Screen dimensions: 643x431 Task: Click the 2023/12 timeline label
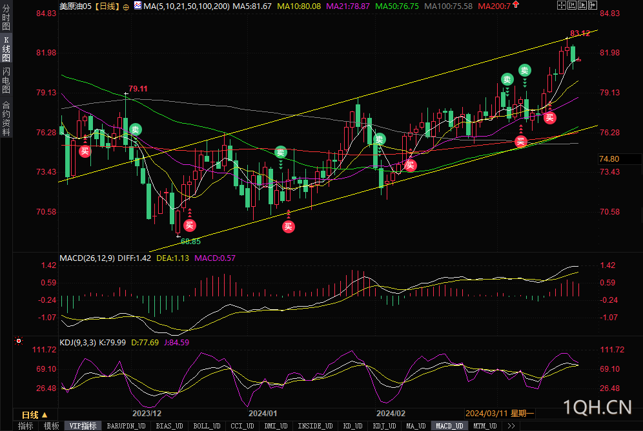(x=147, y=414)
